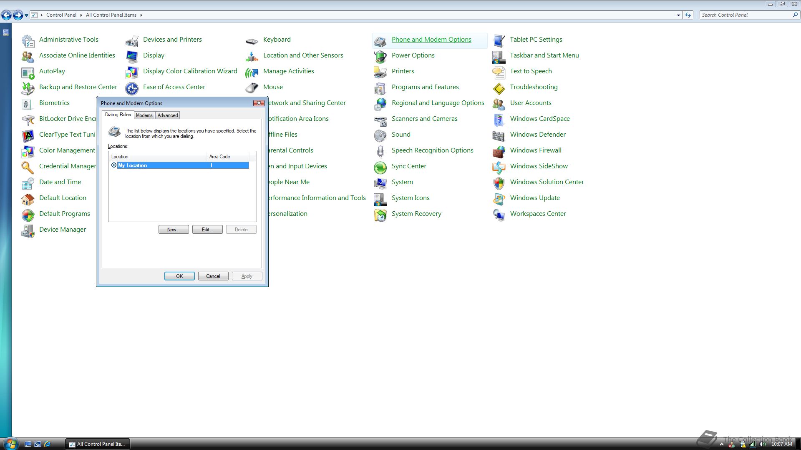Refresh the Control Panel view
Viewport: 801px width, 450px height.
688,15
